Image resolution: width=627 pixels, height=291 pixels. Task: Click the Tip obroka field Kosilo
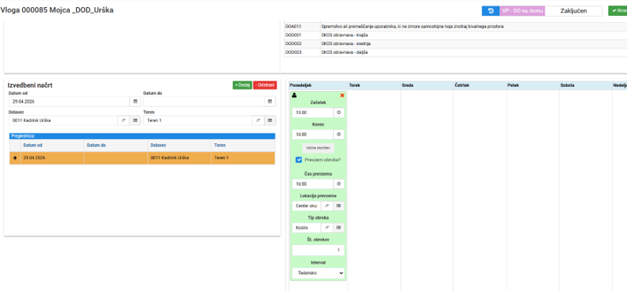pyautogui.click(x=307, y=228)
